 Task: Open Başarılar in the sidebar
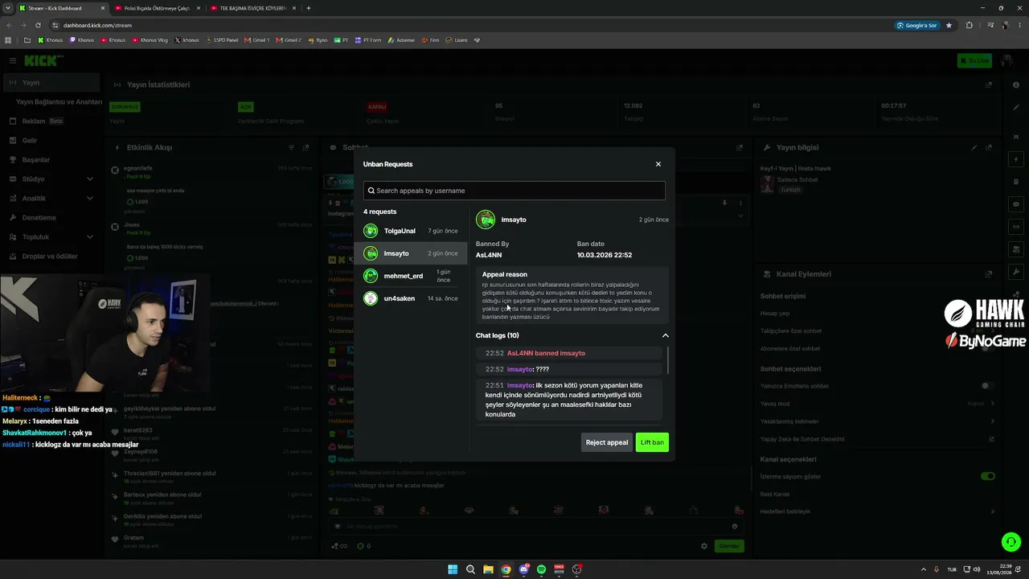click(x=50, y=160)
